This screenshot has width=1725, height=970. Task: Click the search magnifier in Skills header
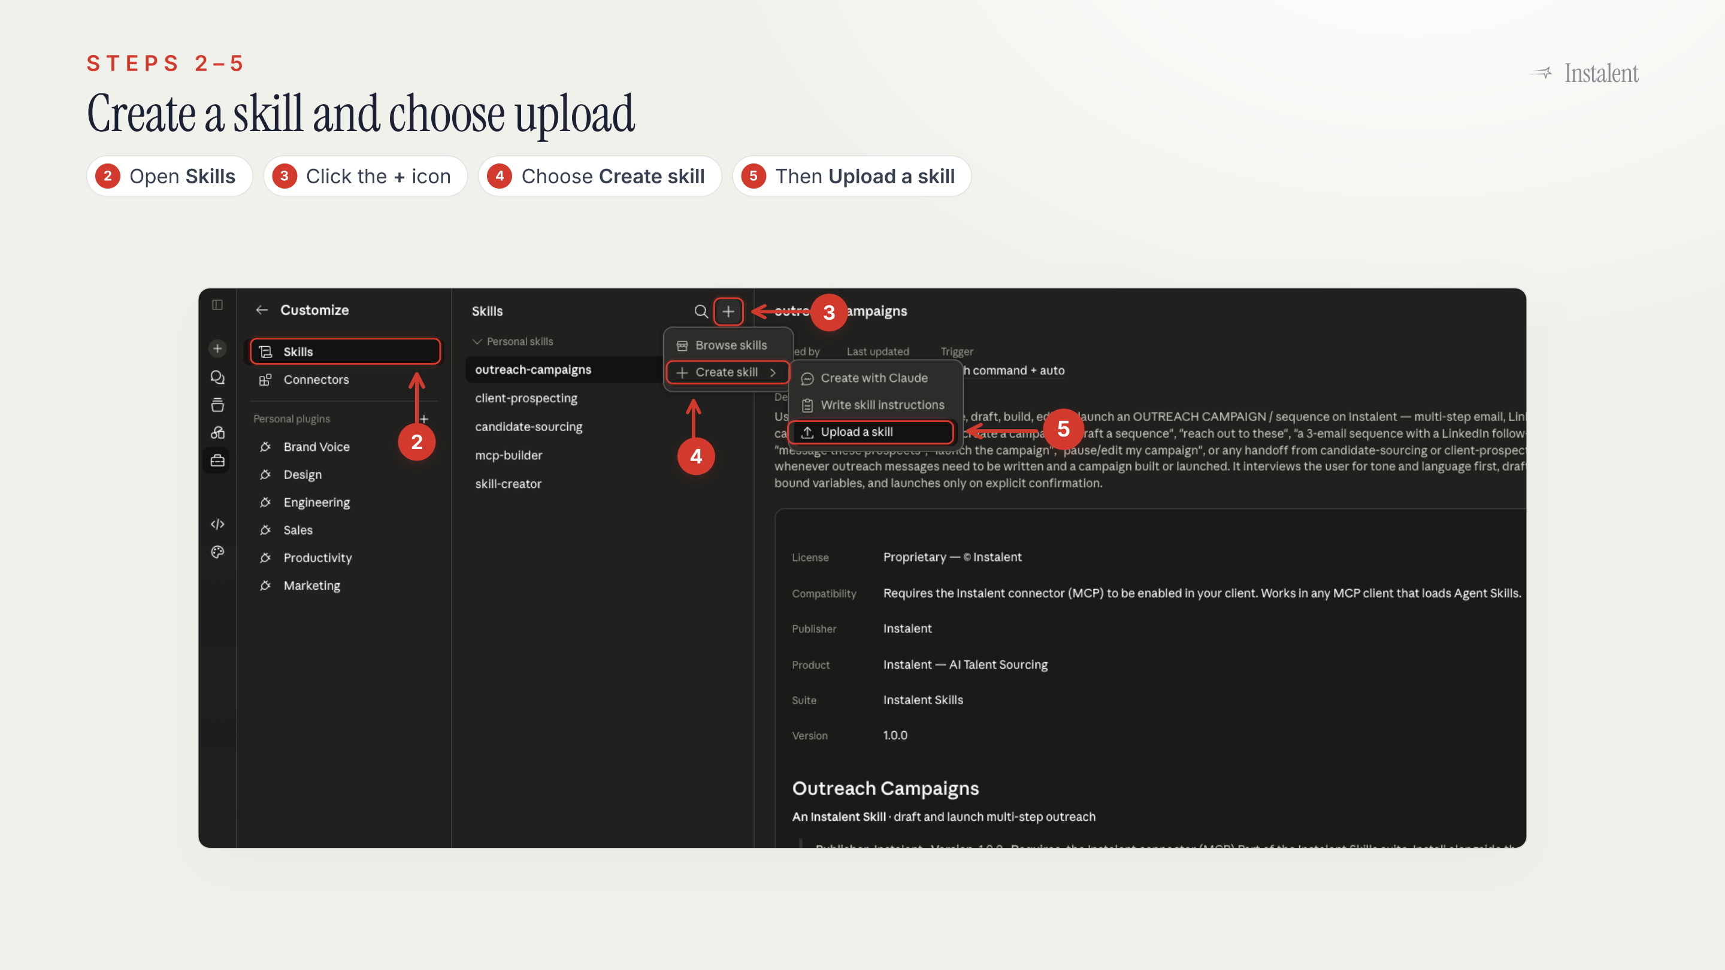[x=700, y=311]
